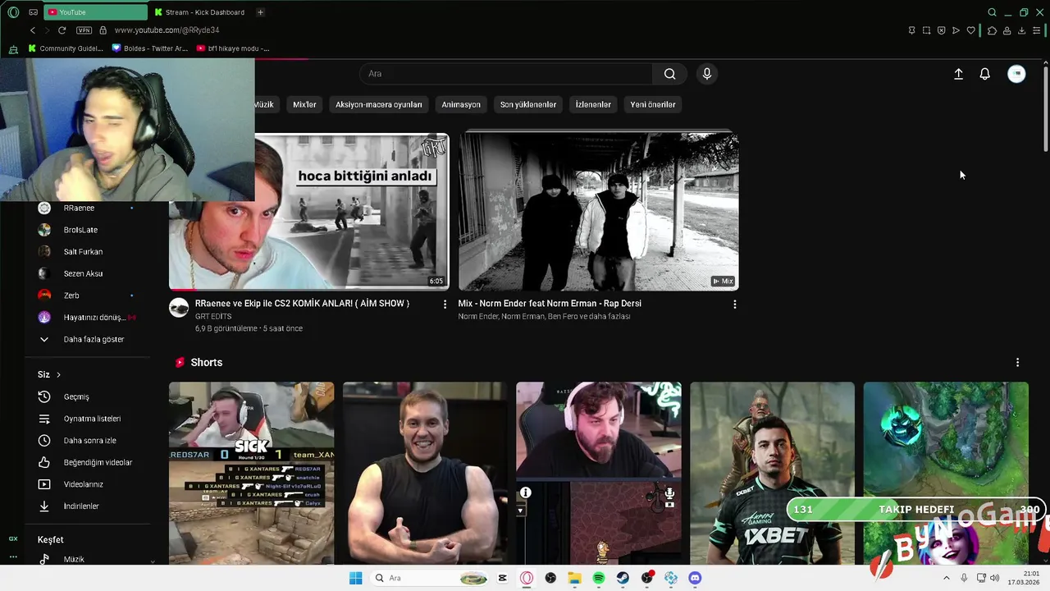Open the SICK CS scoreboard Short
The height and width of the screenshot is (591, 1050).
coord(251,473)
